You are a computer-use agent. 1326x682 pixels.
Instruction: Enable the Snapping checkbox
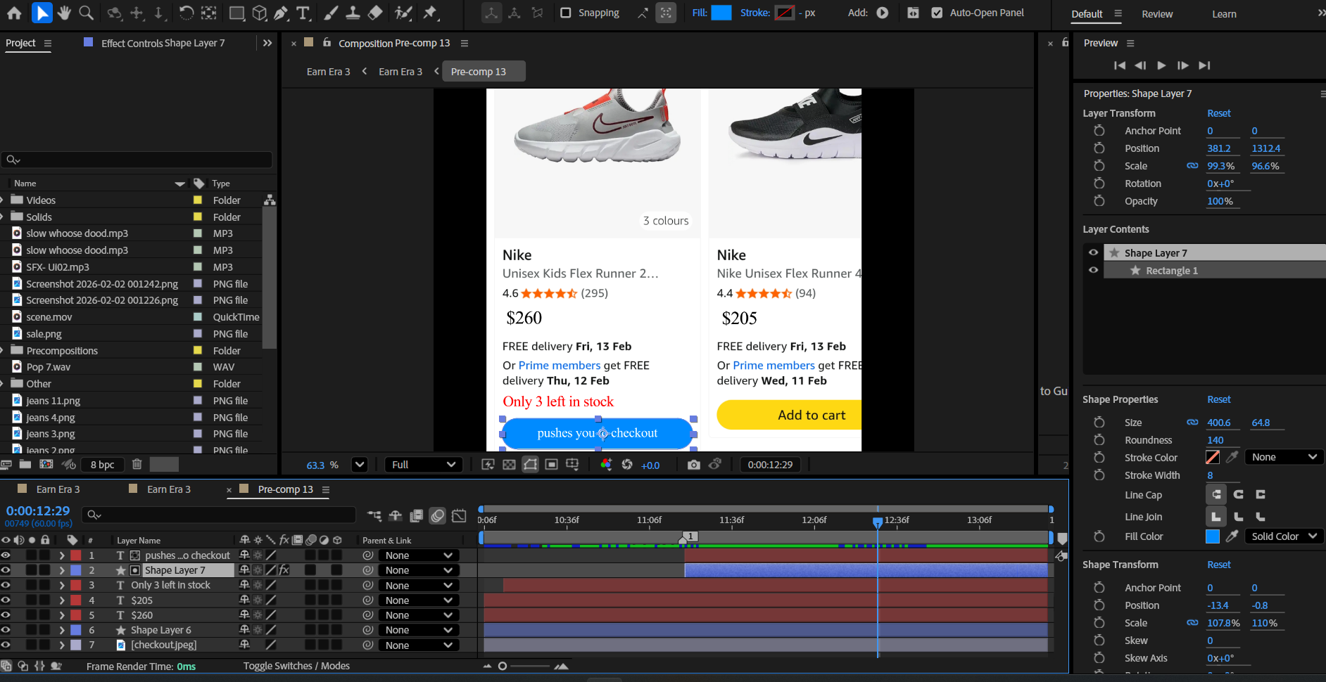tap(566, 13)
